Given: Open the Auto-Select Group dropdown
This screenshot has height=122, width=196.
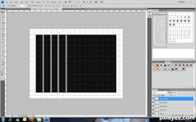Looking at the screenshot, I should pyautogui.click(x=21, y=6).
